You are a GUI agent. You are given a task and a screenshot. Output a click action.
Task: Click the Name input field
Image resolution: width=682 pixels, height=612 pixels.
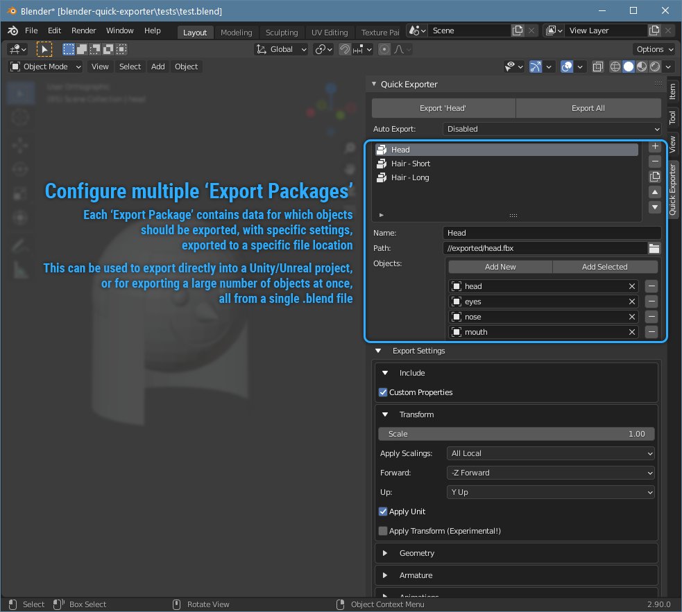coord(552,233)
